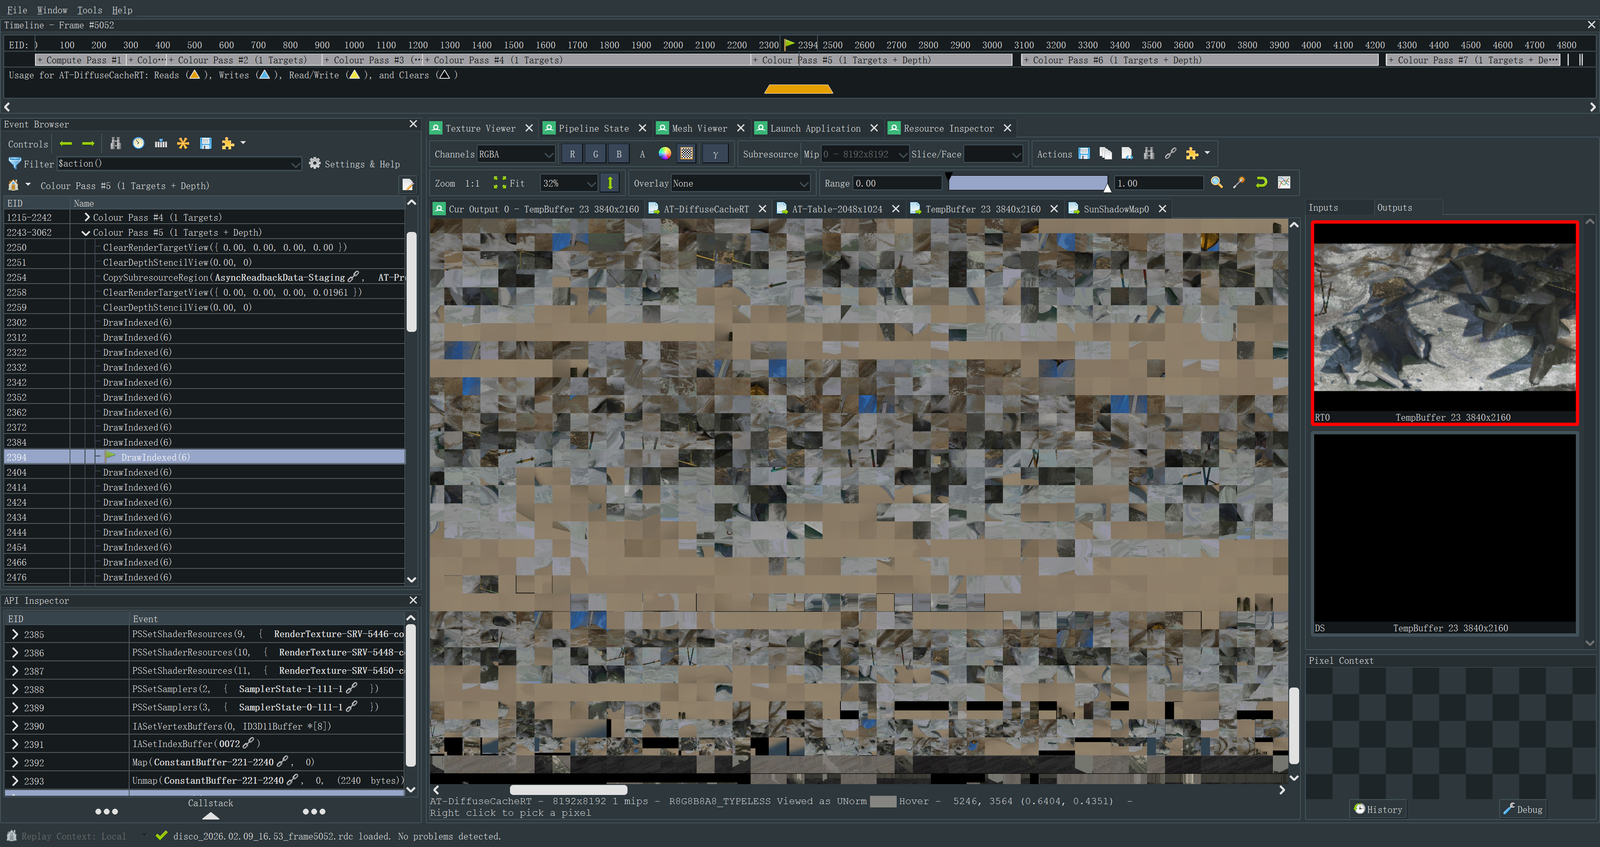Switch to the Pipeline State tab
Image resolution: width=1600 pixels, height=847 pixels.
click(592, 129)
